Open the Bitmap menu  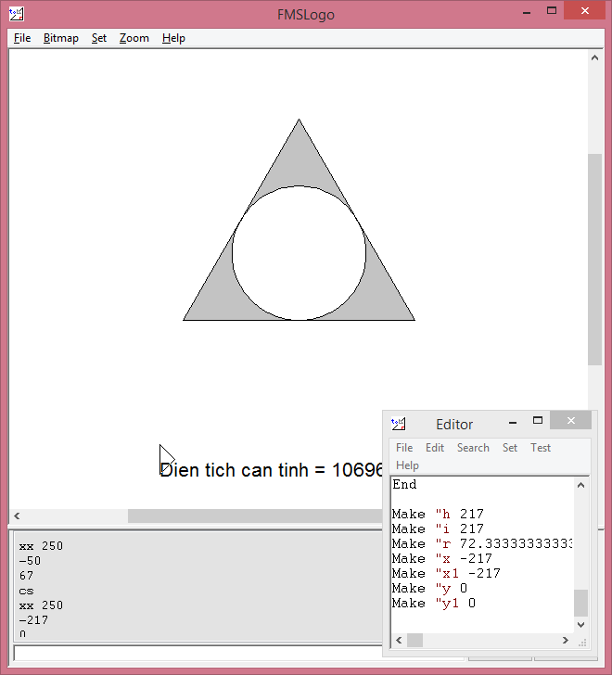60,38
